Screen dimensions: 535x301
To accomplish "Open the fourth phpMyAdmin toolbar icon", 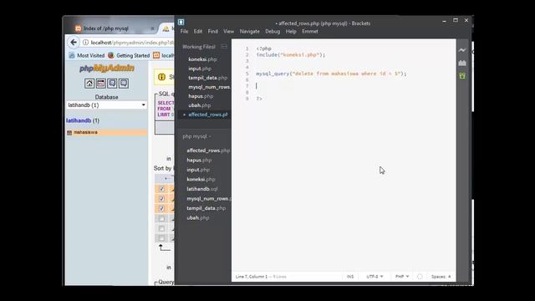I will 124,84.
